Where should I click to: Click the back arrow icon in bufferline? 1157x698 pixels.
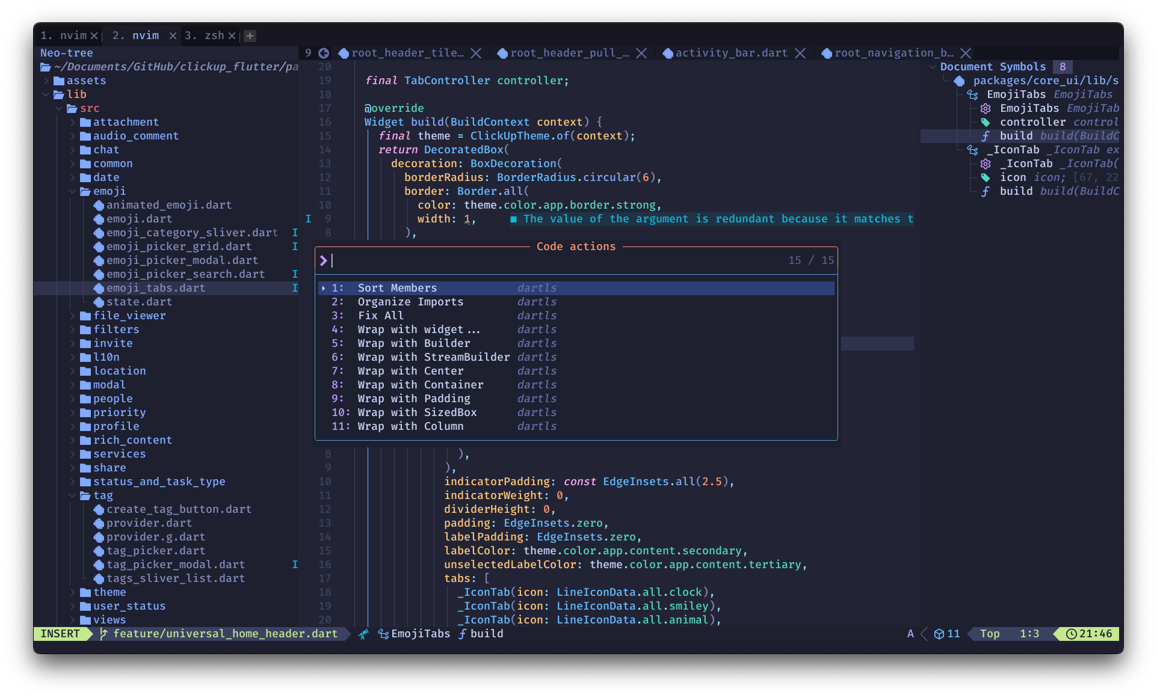324,53
